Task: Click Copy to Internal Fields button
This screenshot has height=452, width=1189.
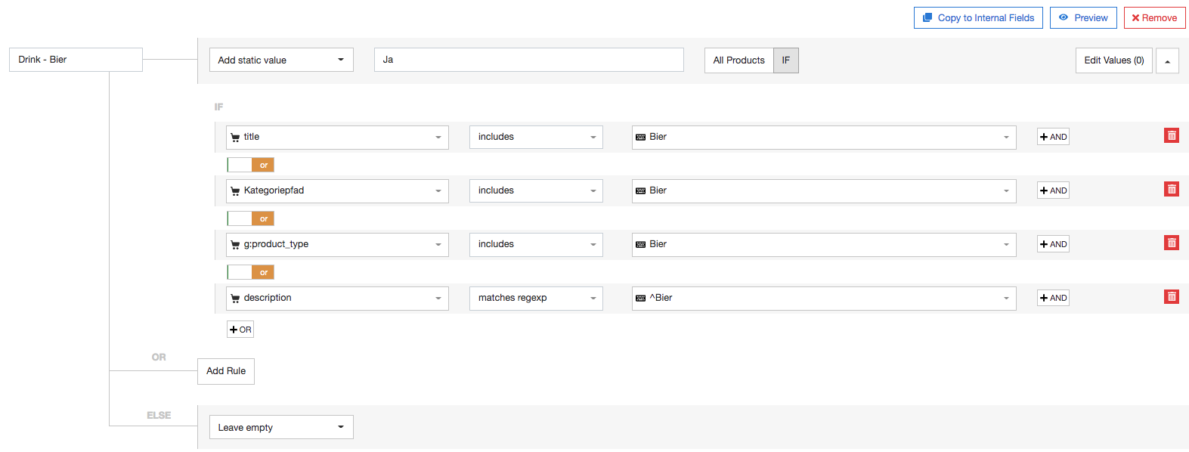Action: [x=978, y=18]
